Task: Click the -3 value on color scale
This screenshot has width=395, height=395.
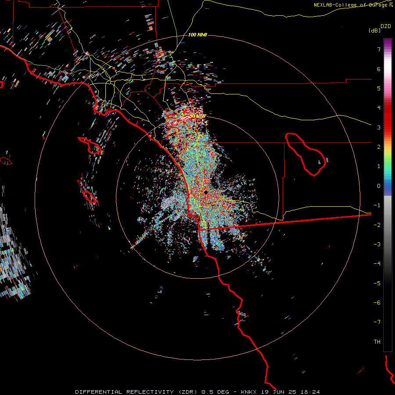Action: pos(377,244)
